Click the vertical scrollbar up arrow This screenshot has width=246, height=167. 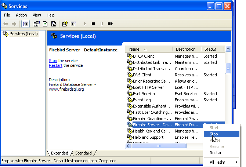click(x=228, y=49)
